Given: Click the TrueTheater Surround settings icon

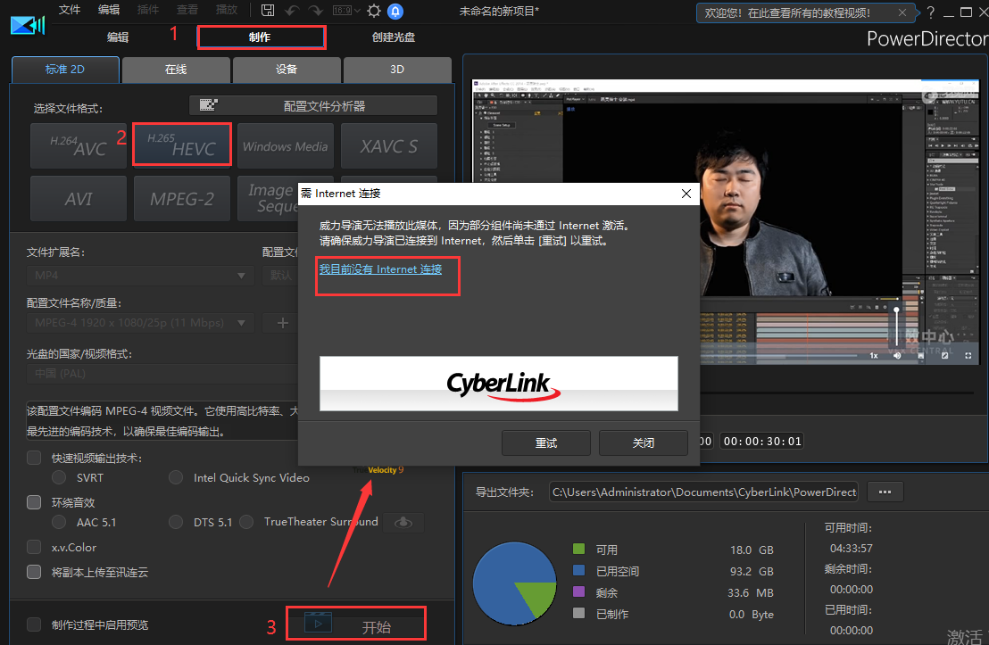Looking at the screenshot, I should [x=403, y=522].
